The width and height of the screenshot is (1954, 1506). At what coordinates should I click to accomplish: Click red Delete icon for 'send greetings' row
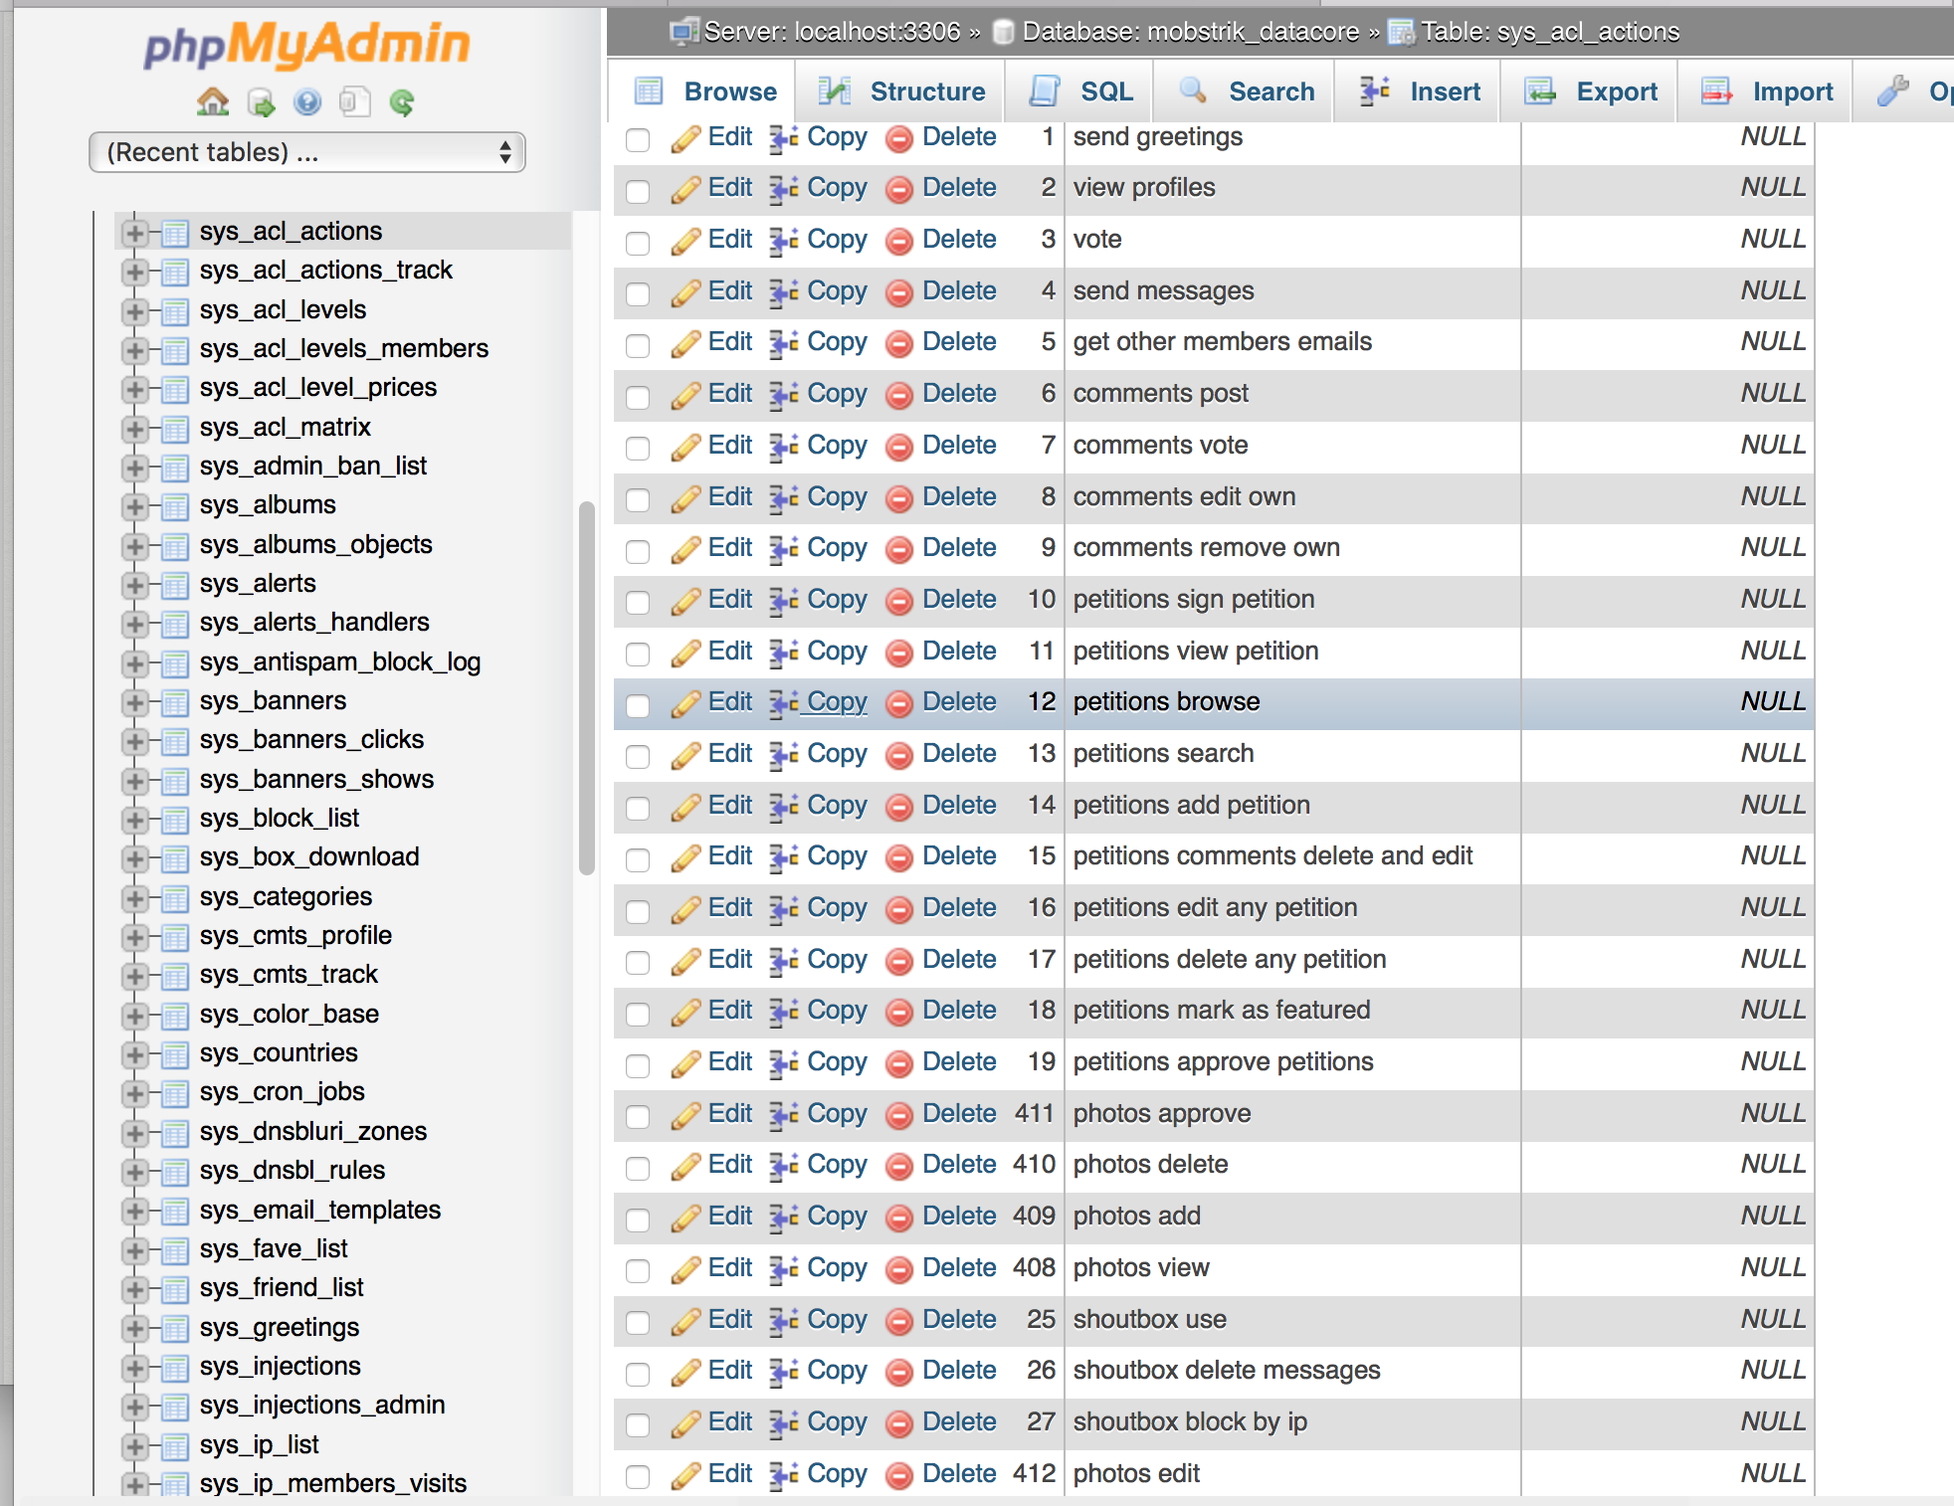[899, 138]
